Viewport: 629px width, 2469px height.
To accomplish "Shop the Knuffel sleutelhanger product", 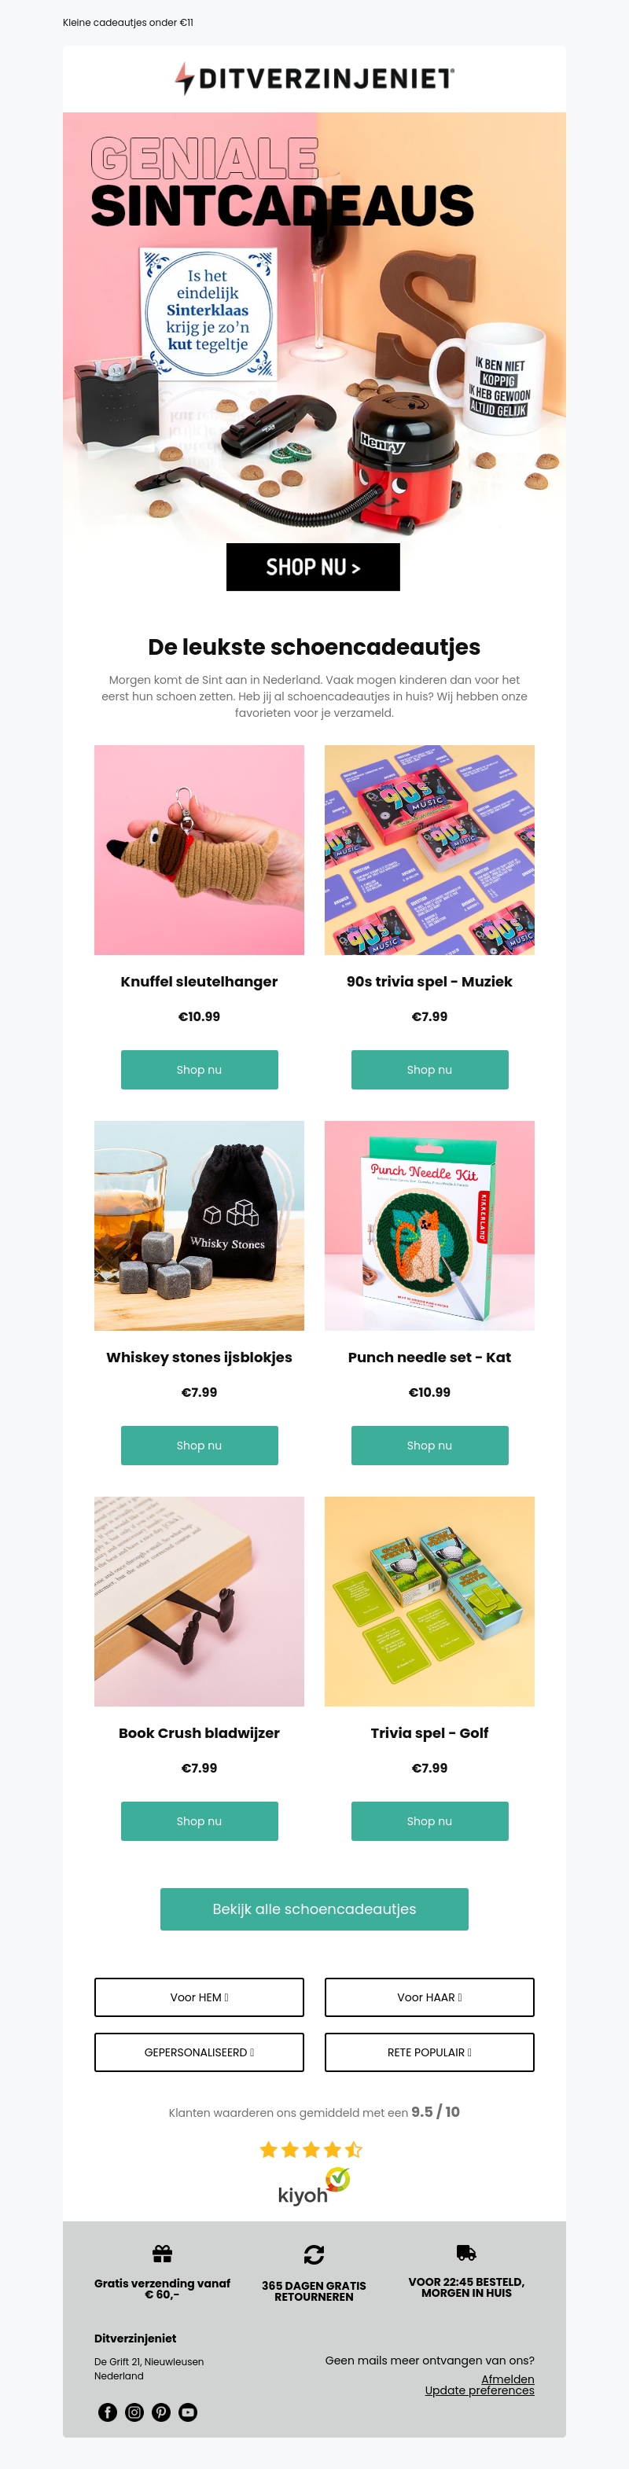I will [x=200, y=1070].
